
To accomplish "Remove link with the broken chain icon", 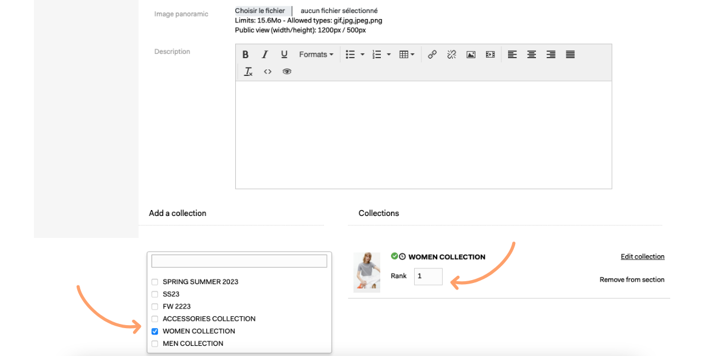I will [452, 55].
